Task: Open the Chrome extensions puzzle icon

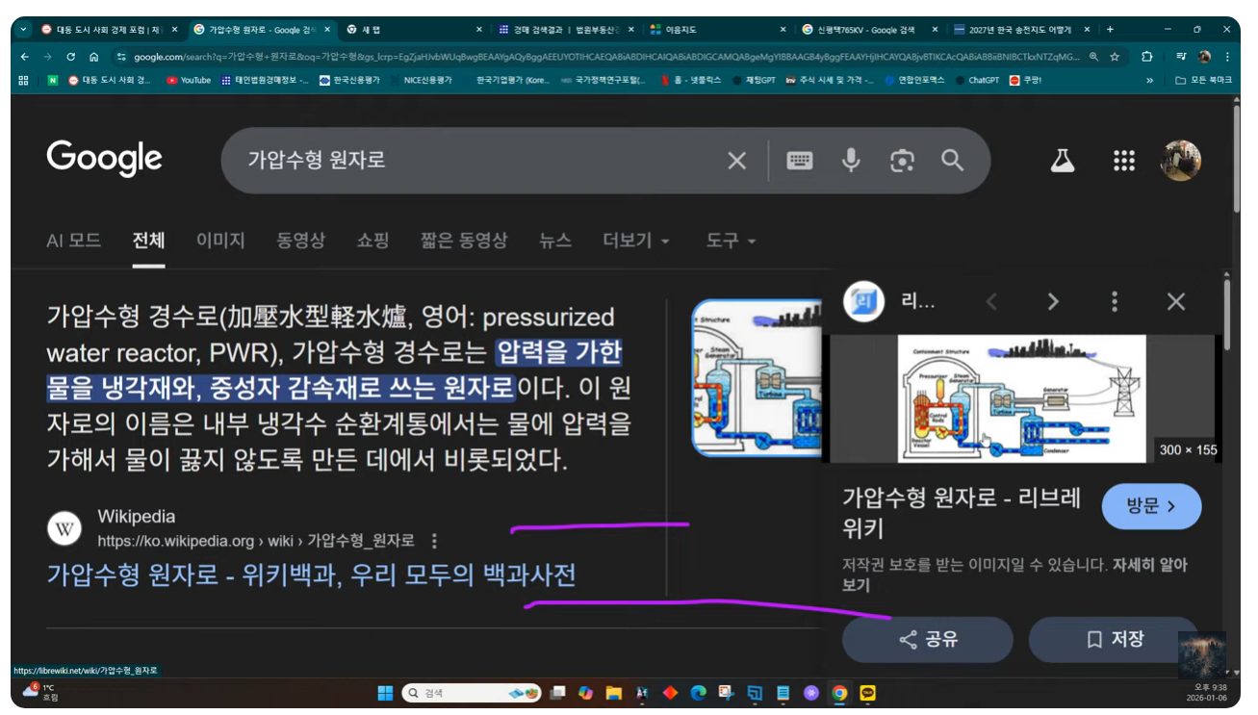Action: pyautogui.click(x=1147, y=57)
